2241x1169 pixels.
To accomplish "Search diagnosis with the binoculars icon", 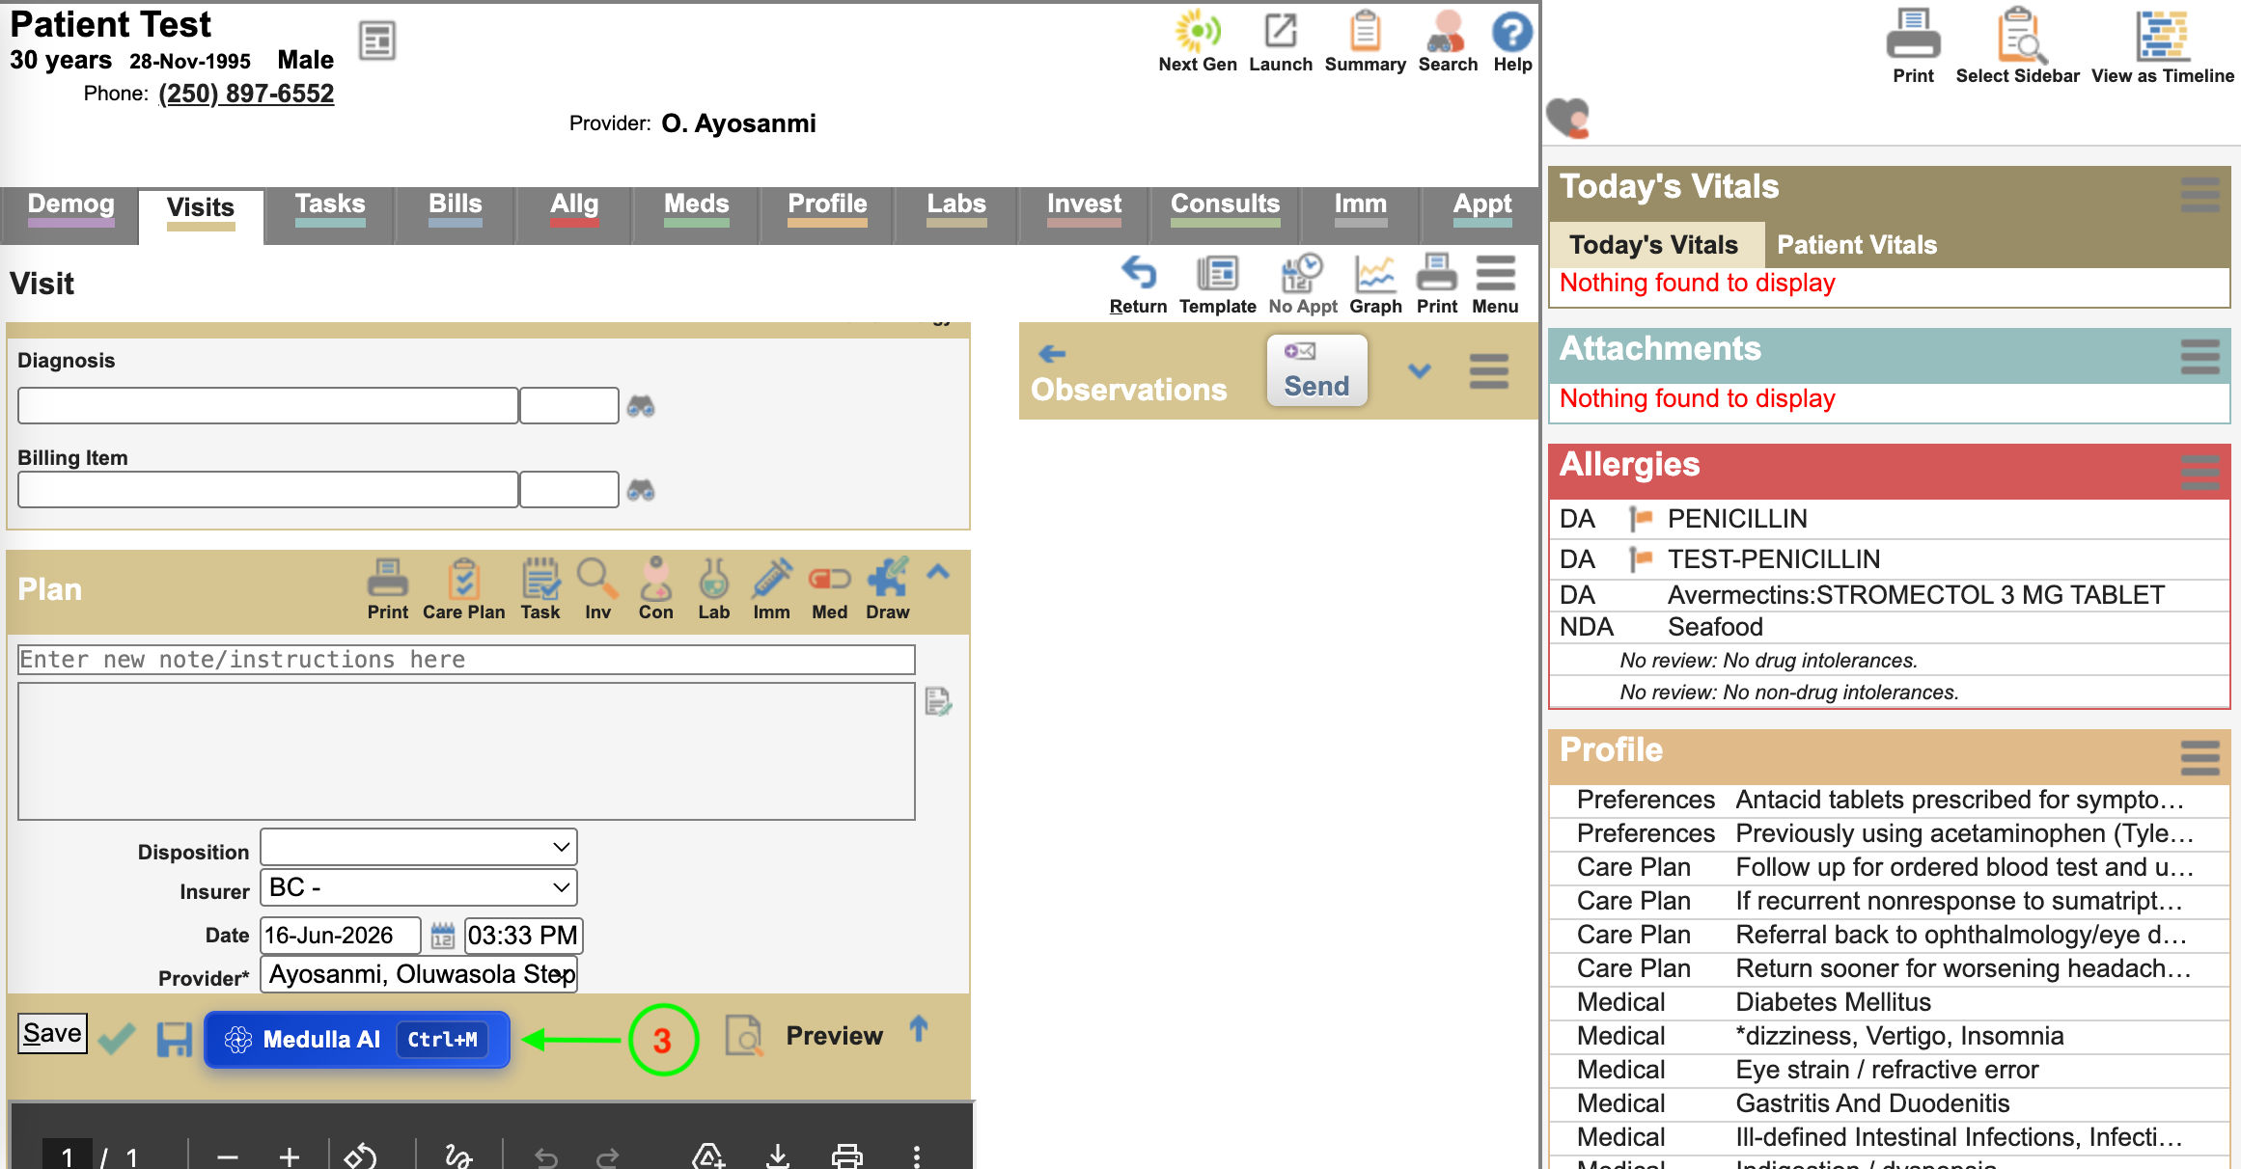I will (x=641, y=406).
